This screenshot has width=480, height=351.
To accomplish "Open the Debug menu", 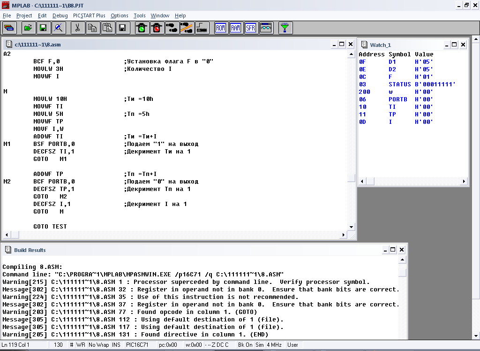I will [x=60, y=15].
